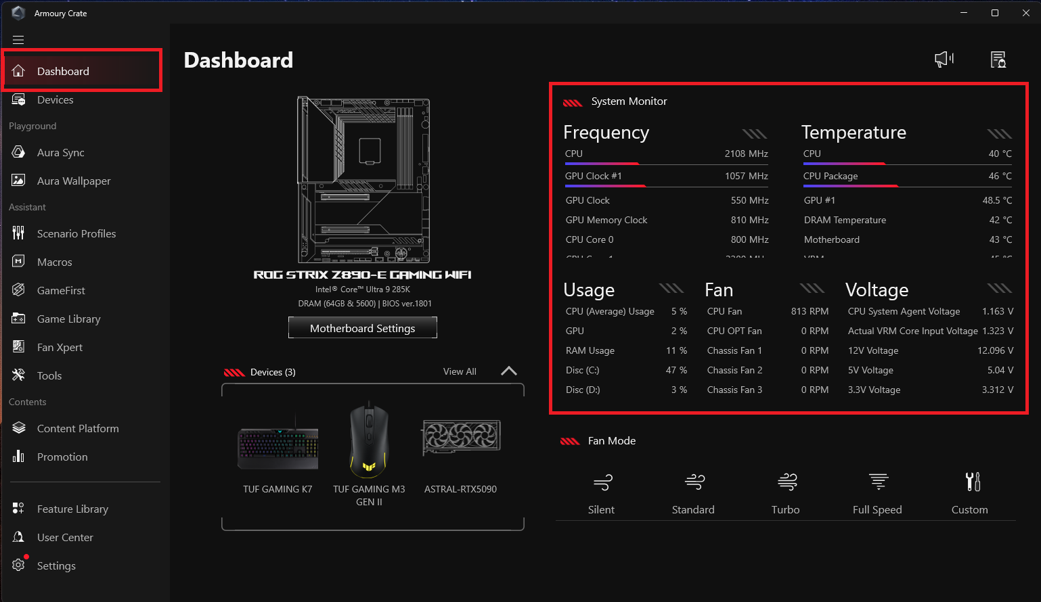Screen dimensions: 1041x602
Task: Open Content Platform menu label
Action: tap(78, 428)
